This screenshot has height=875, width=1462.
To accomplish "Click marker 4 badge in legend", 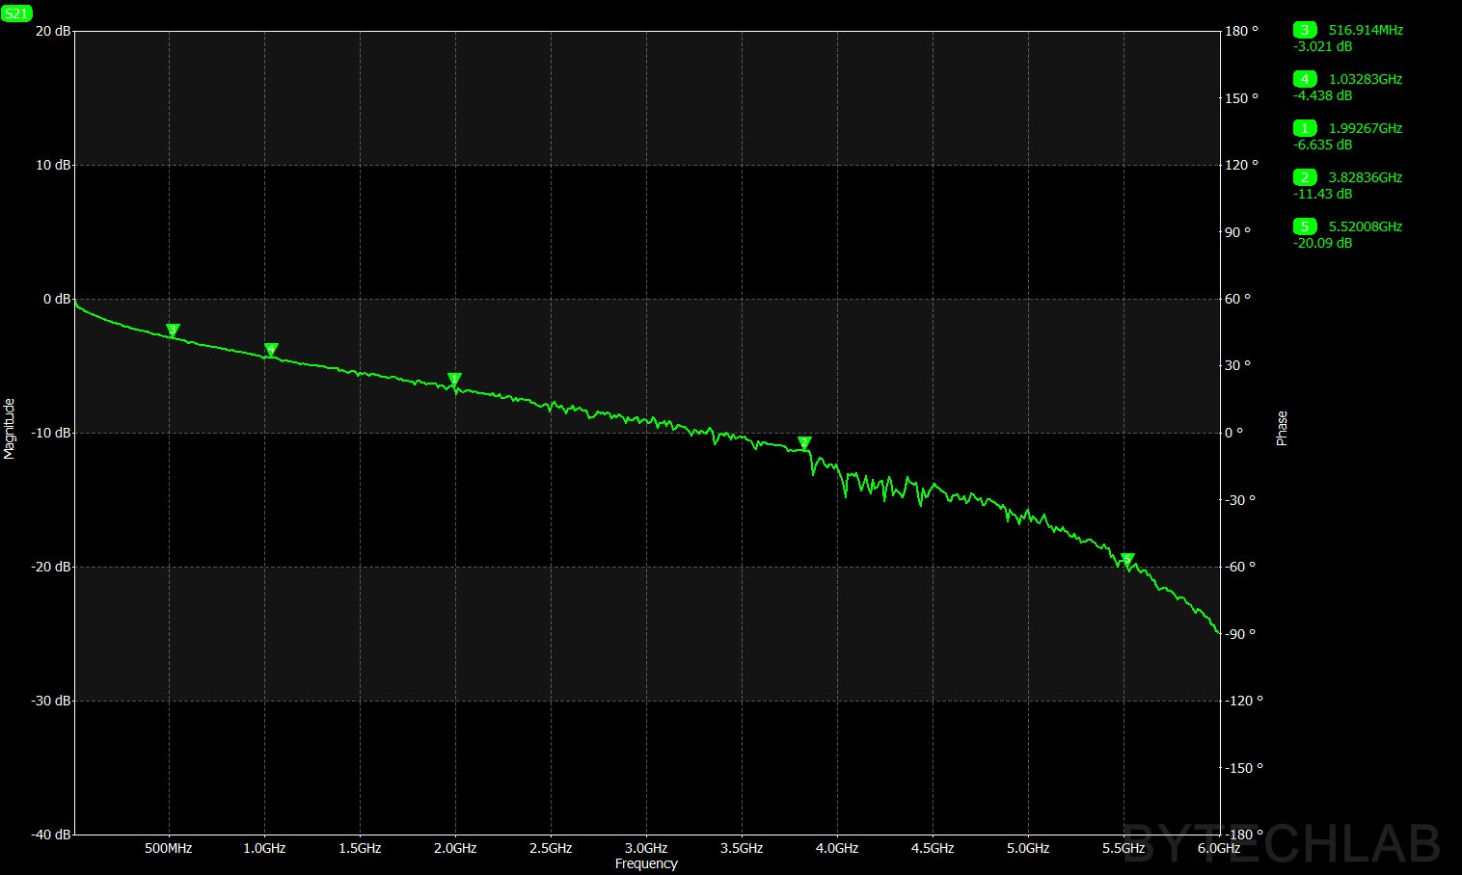I will [1305, 79].
